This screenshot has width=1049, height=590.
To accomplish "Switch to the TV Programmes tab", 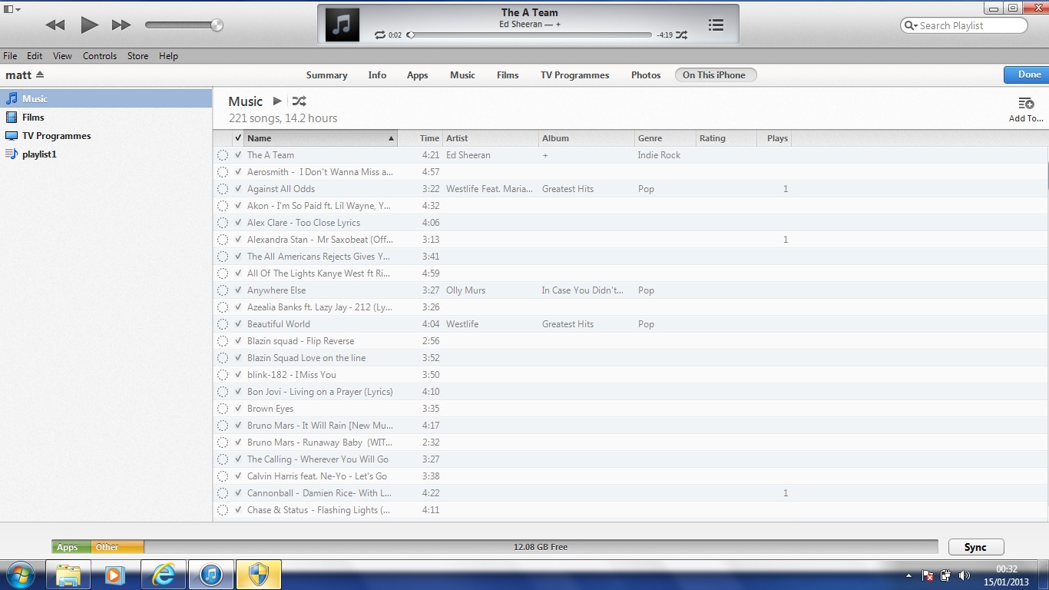I will [574, 75].
